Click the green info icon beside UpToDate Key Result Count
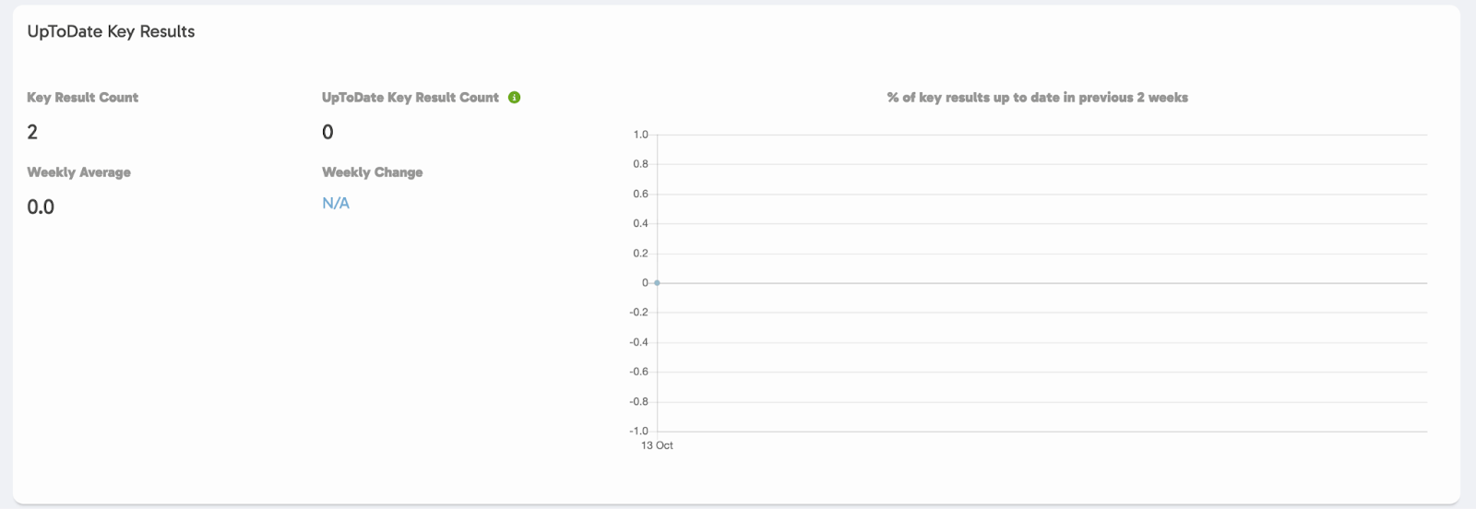This screenshot has height=509, width=1476. 515,98
